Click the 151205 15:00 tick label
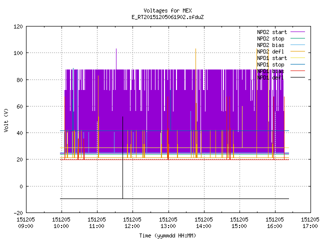 [x=239, y=223]
